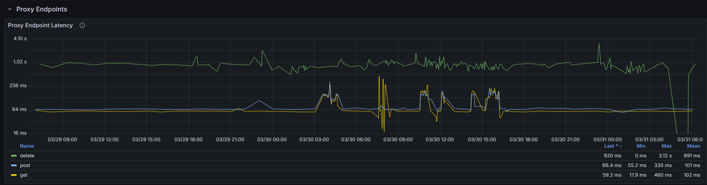Toggle visibility of the get series label
Image resolution: width=707 pixels, height=185 pixels.
point(24,175)
